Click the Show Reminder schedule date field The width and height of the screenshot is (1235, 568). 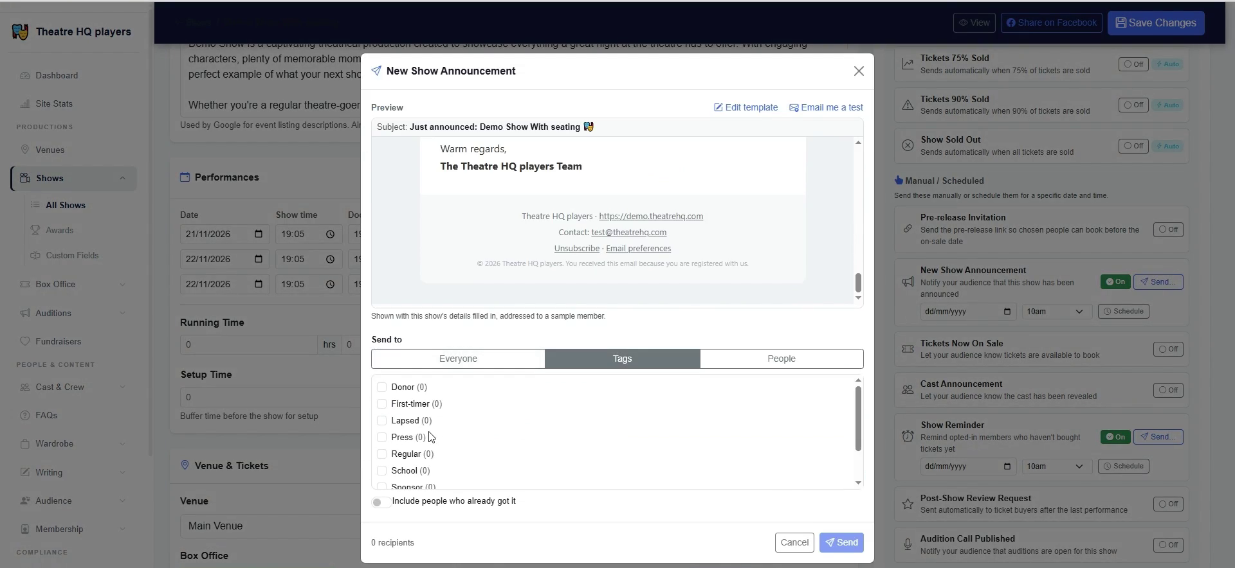point(968,466)
